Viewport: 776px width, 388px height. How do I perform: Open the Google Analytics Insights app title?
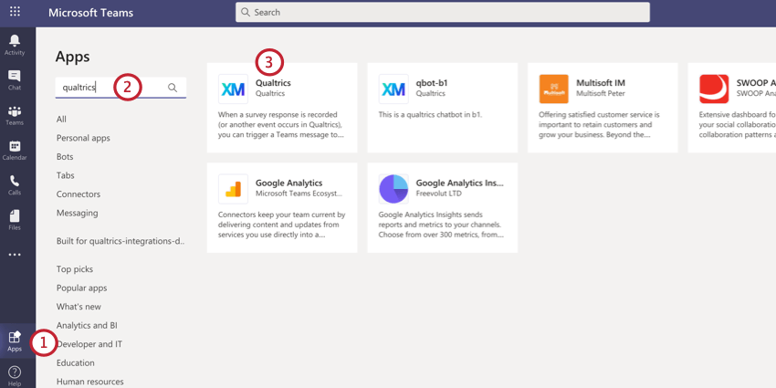pyautogui.click(x=460, y=184)
